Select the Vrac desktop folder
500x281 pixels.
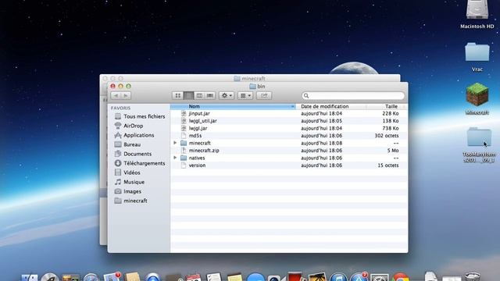pos(477,57)
